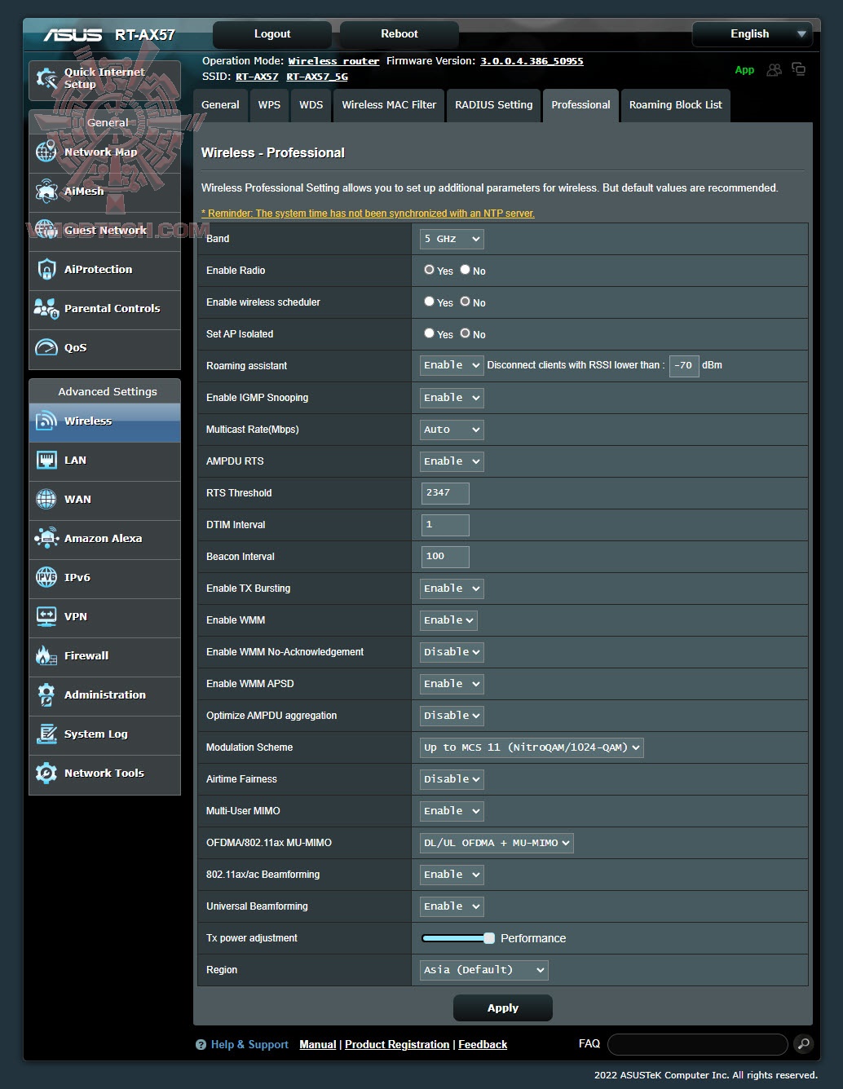Open the IPv6 sidebar icon
The width and height of the screenshot is (843, 1089).
click(x=46, y=577)
